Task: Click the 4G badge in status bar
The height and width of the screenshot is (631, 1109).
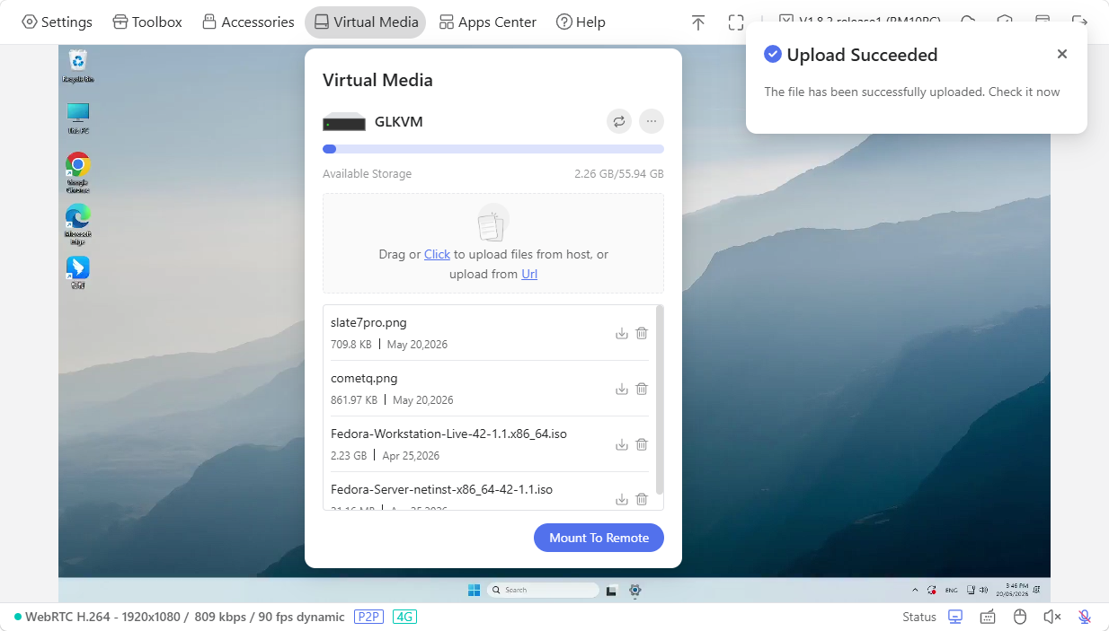Action: [404, 617]
